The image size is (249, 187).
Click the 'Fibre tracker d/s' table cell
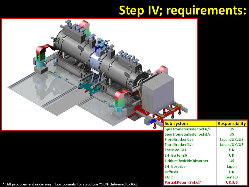click(179, 145)
